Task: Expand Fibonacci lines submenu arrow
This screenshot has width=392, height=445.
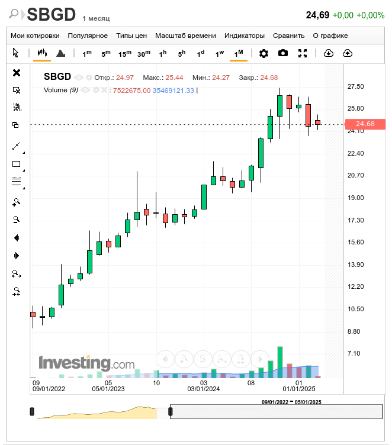Action: click(x=24, y=188)
